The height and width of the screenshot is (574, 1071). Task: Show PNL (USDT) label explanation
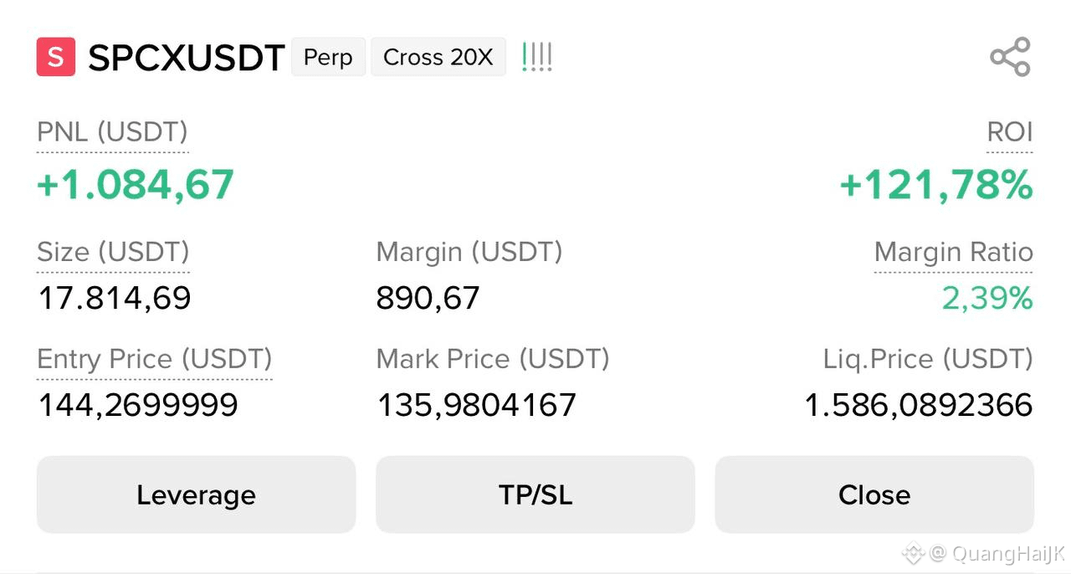(x=113, y=132)
